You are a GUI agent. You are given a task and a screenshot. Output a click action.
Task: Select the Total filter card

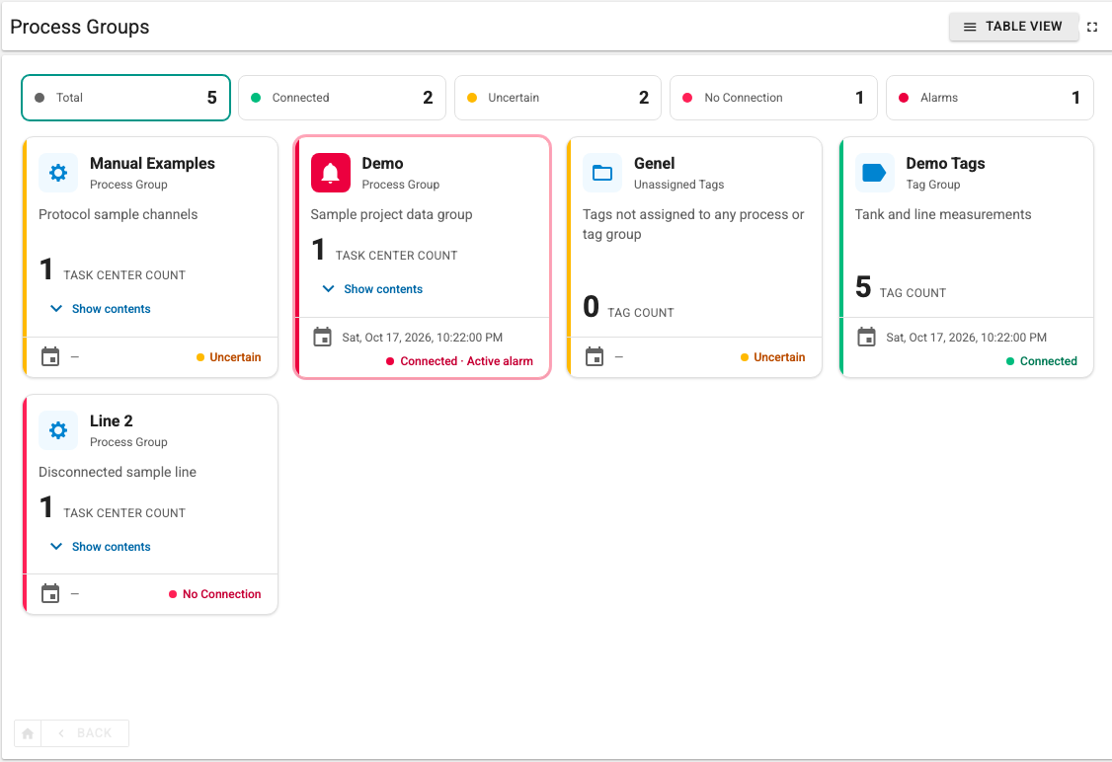click(x=126, y=98)
